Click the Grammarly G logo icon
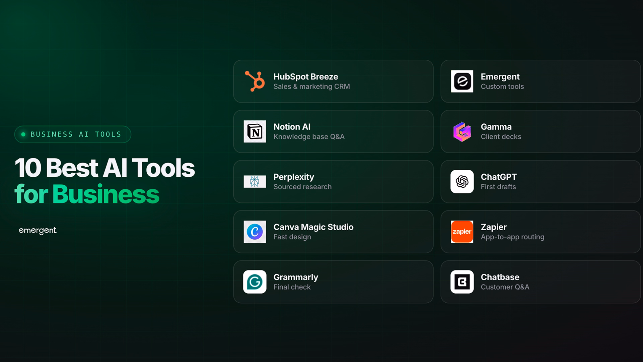643x362 pixels. [255, 282]
